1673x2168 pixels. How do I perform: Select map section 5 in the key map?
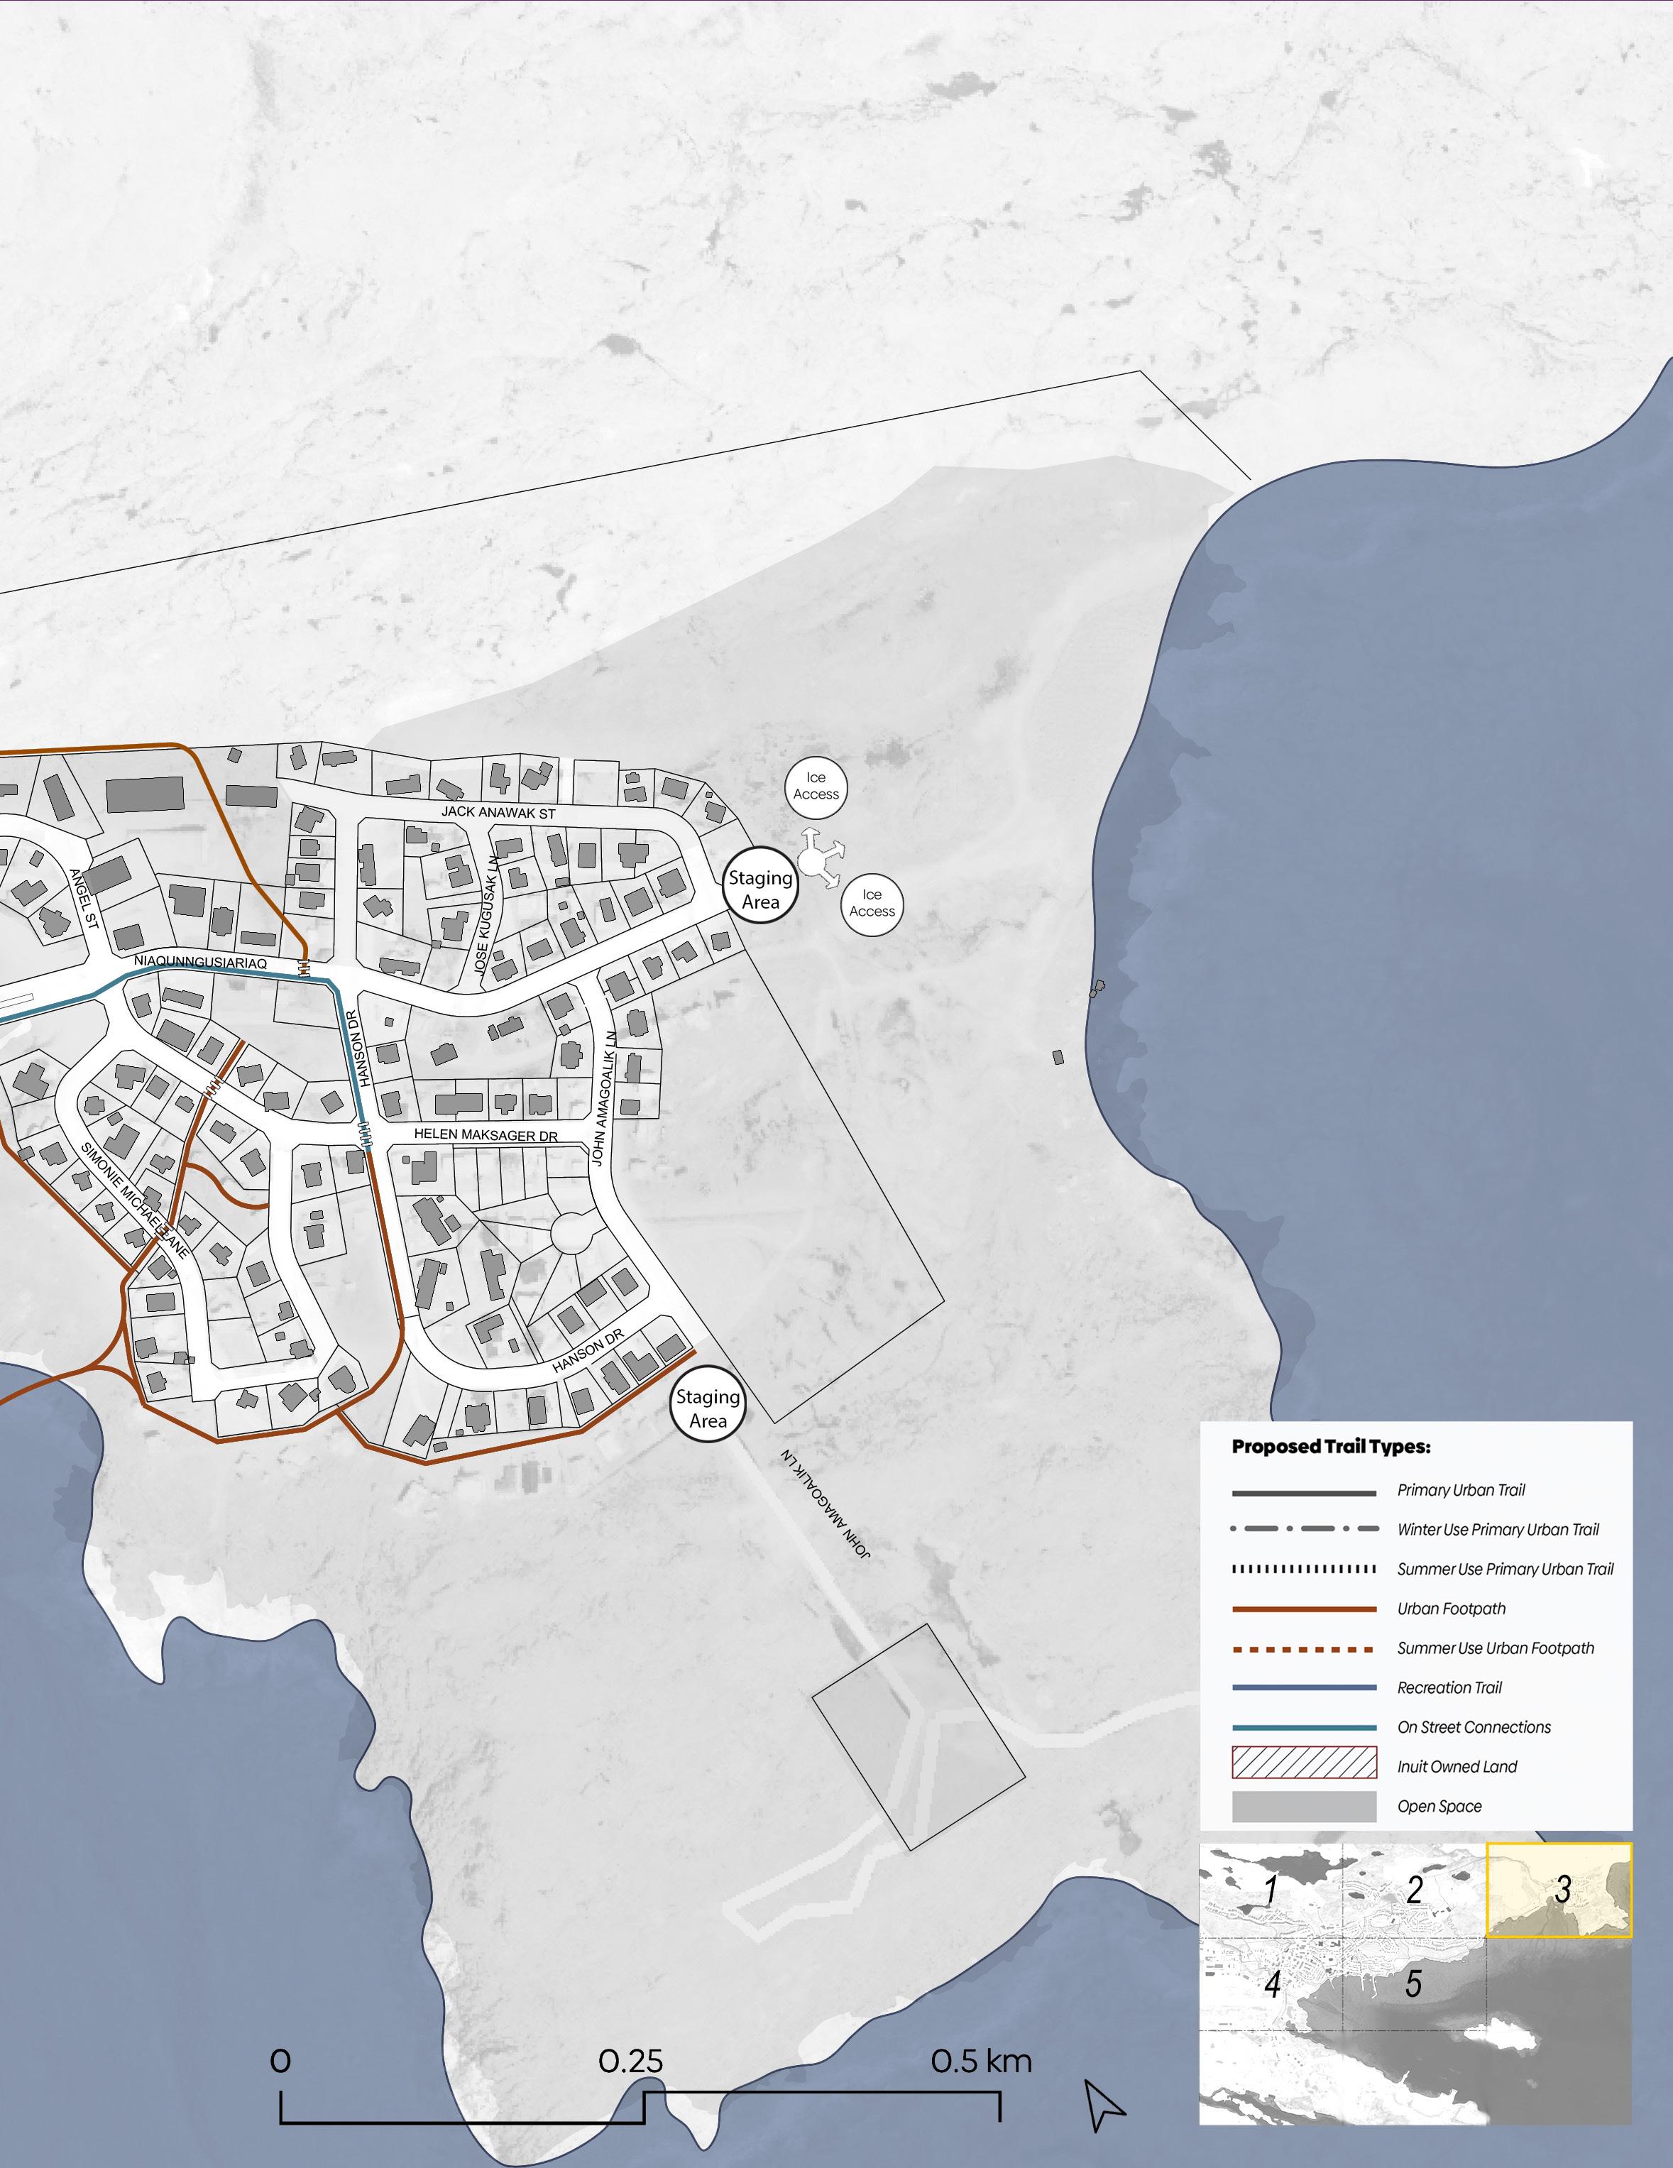pos(1413,1983)
